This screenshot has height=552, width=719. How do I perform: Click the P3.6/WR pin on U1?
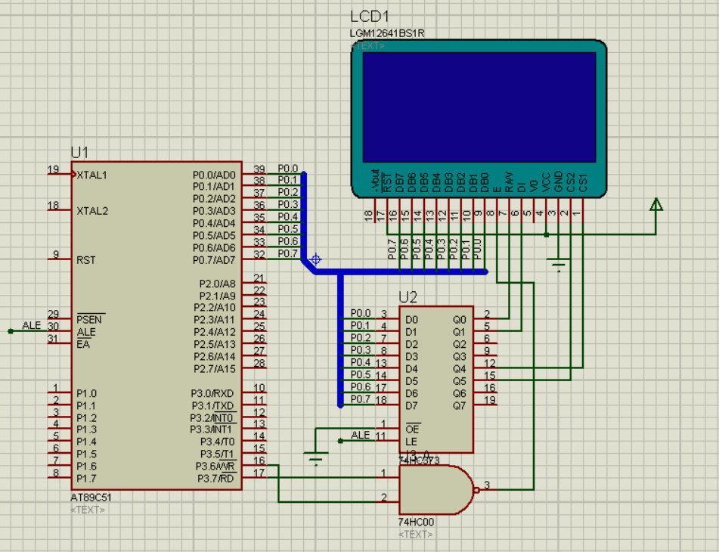pyautogui.click(x=253, y=465)
